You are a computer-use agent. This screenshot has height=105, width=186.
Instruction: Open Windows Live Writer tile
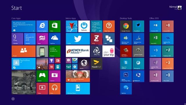coord(138,39)
